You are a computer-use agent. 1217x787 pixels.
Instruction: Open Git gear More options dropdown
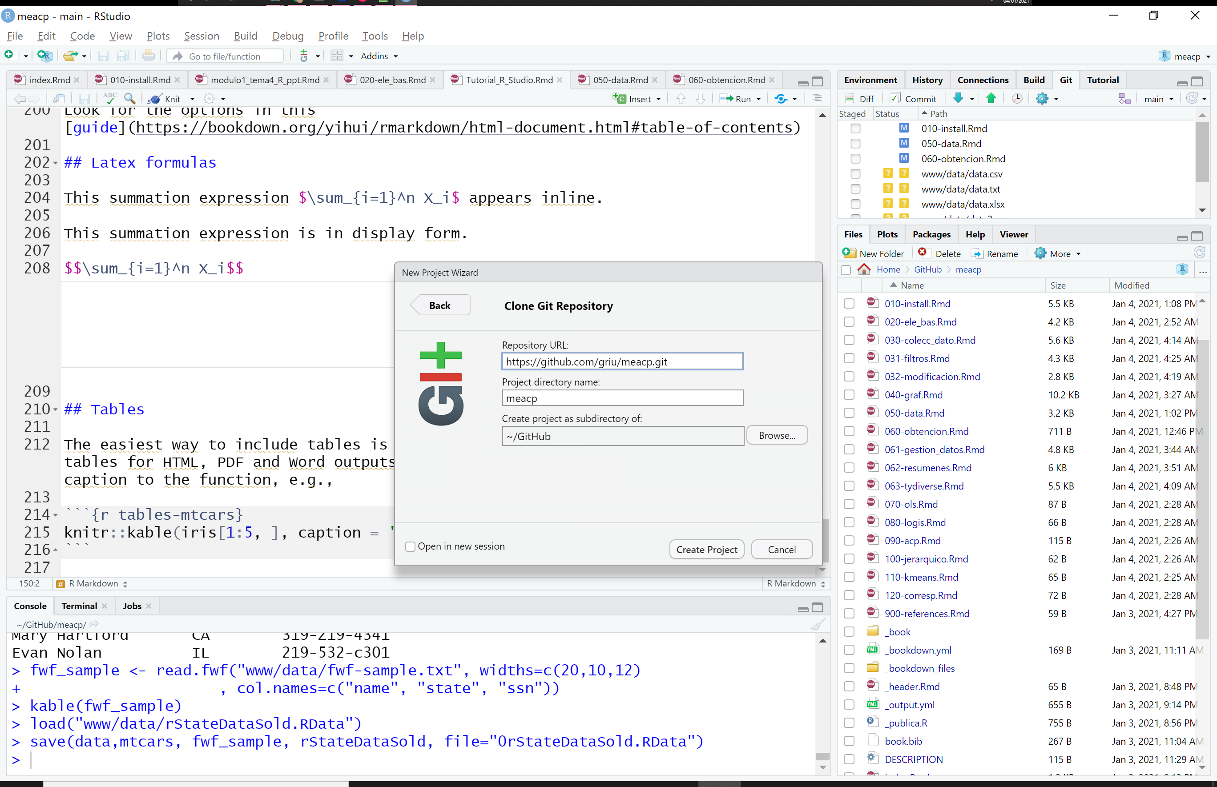1046,99
